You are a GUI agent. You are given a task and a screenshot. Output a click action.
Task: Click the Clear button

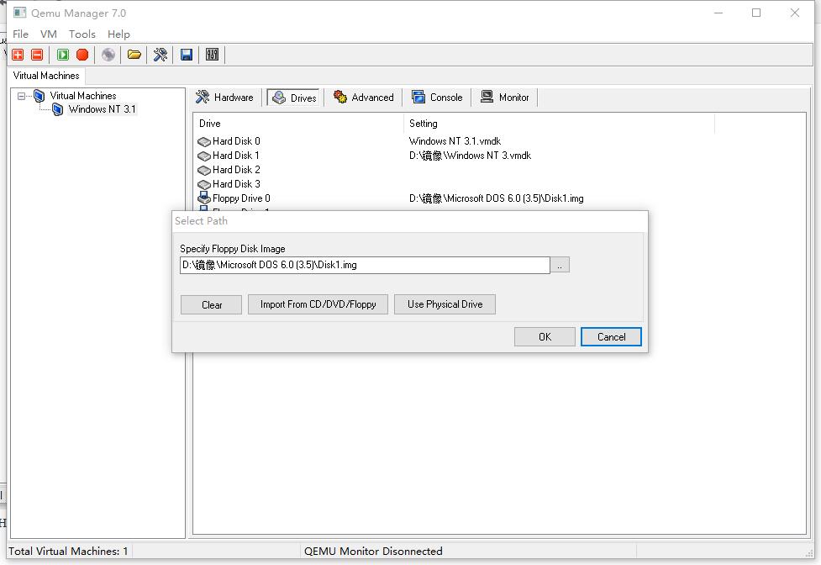pyautogui.click(x=212, y=304)
